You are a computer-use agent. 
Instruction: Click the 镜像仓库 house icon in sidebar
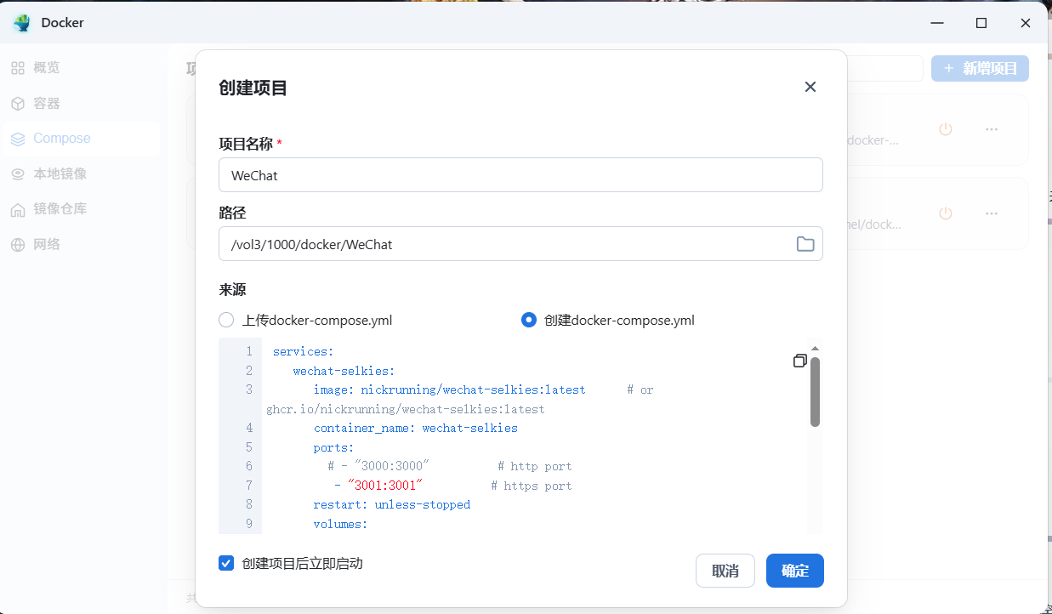(x=18, y=209)
